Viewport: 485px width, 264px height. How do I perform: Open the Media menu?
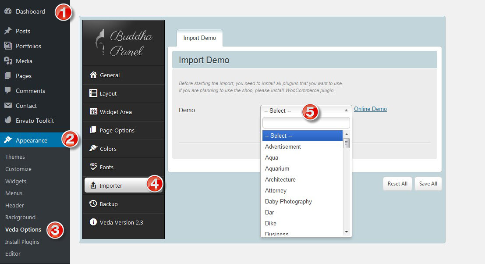(24, 61)
